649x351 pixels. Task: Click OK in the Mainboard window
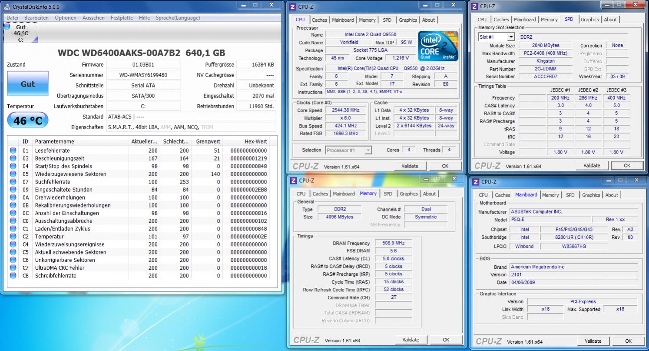pos(628,341)
